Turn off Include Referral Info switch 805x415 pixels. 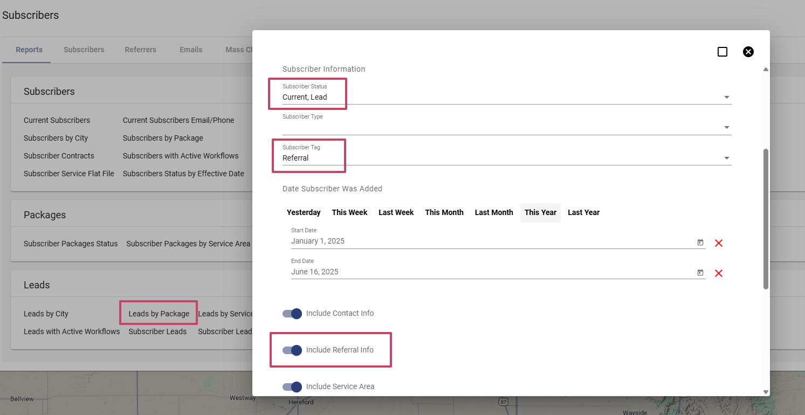point(292,350)
